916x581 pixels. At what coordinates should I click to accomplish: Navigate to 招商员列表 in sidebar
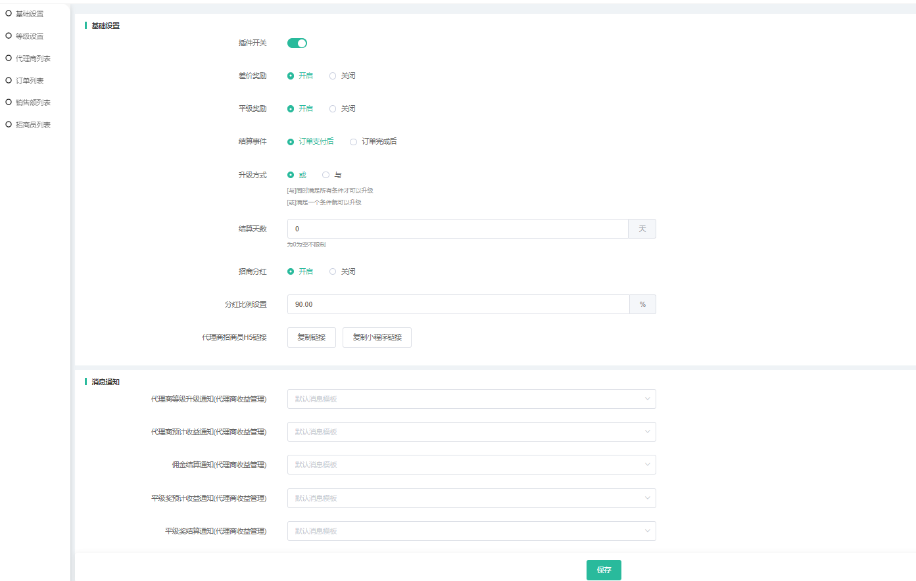32,125
